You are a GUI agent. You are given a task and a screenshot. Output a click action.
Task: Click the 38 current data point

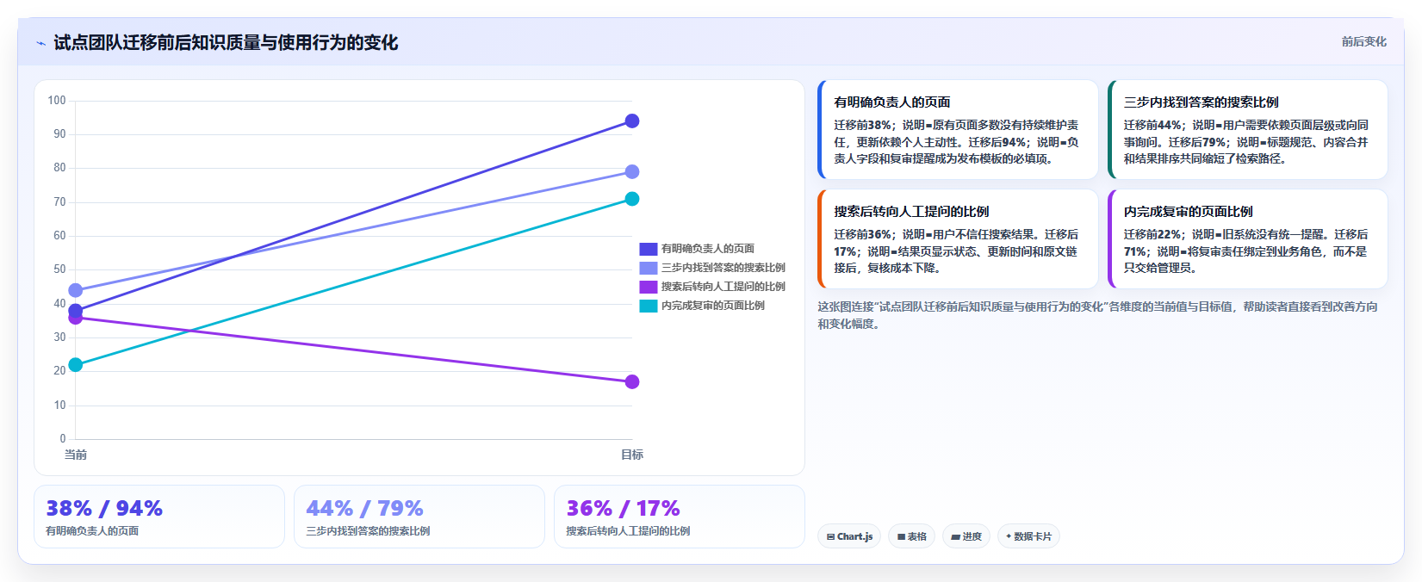[76, 310]
